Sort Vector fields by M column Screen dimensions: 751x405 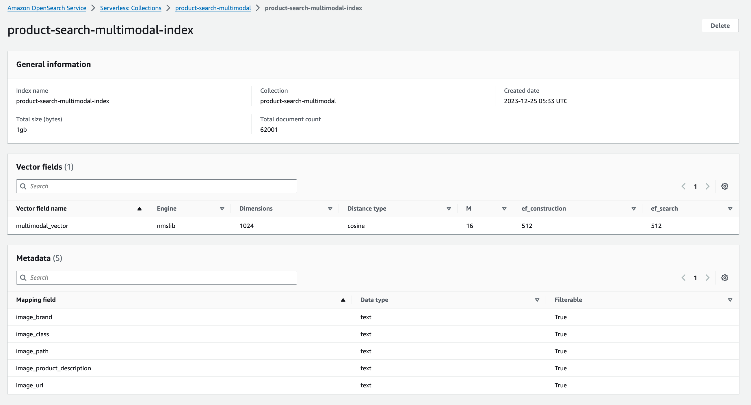504,209
